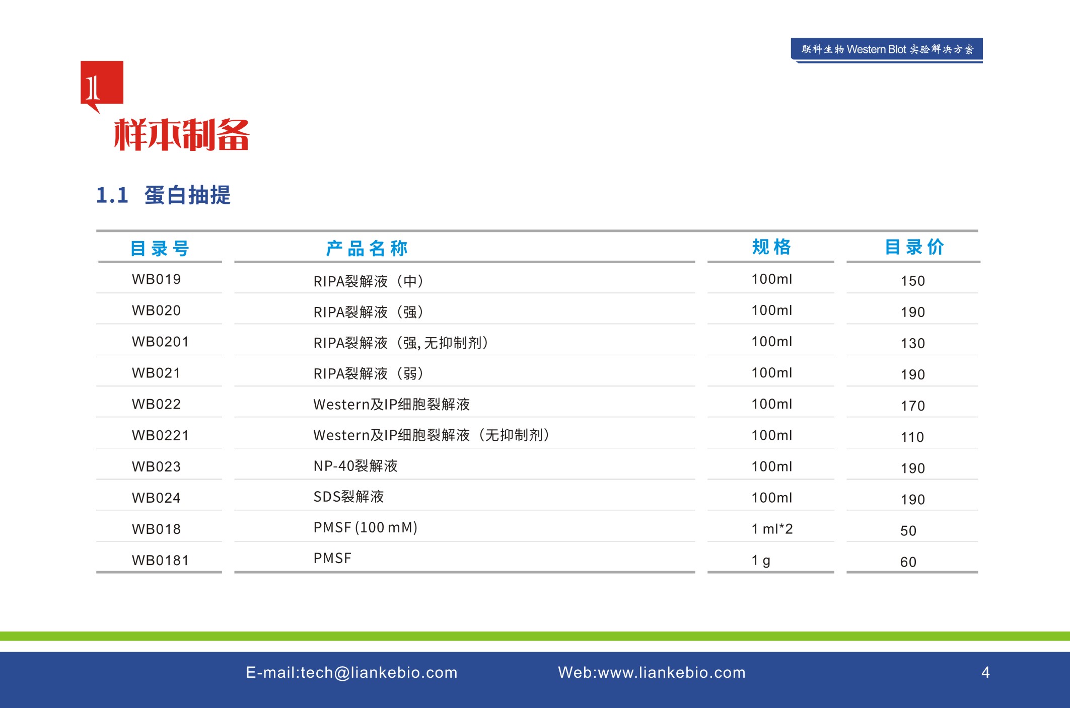Select catalog number WB019

(x=156, y=279)
